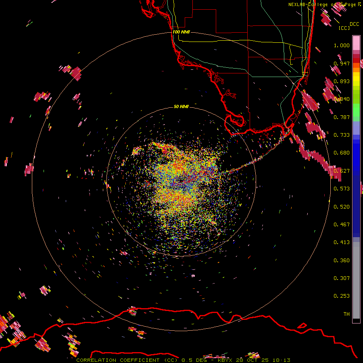363x363 pixels.
Task: Click the 0.413 scale value label
Action: pos(342,242)
